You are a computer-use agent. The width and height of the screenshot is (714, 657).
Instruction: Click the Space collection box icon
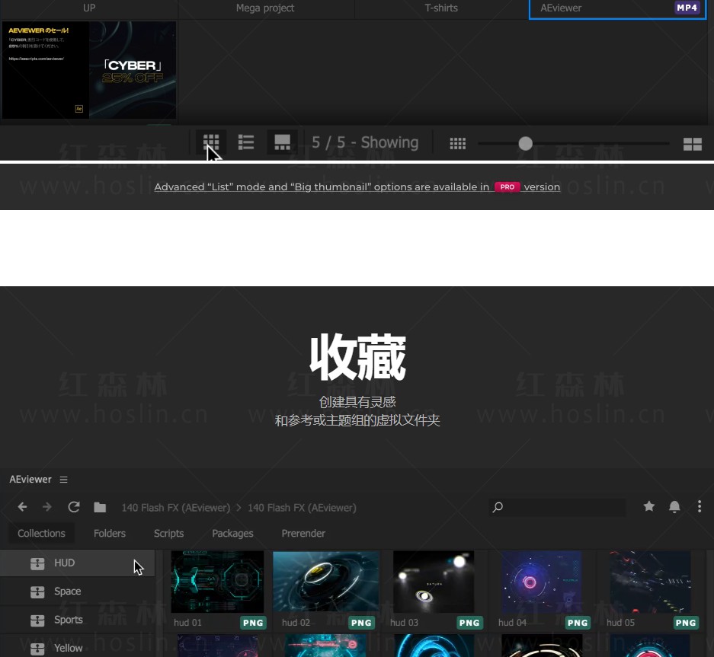coord(37,592)
